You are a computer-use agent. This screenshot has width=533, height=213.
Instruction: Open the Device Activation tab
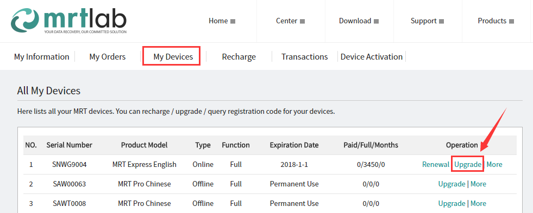pyautogui.click(x=372, y=57)
